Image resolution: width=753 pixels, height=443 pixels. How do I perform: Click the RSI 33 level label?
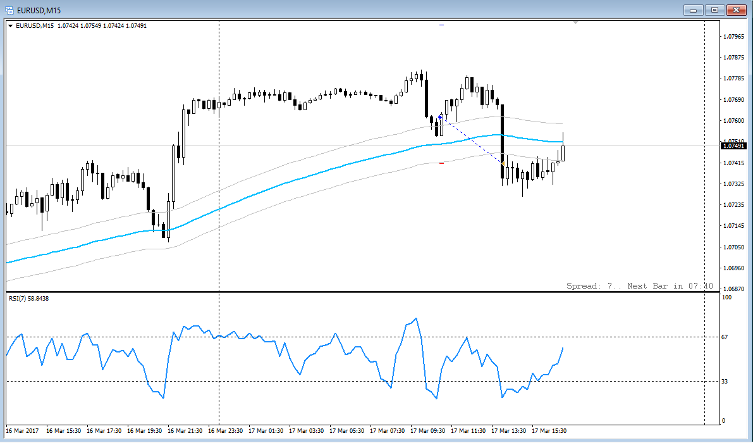[725, 382]
